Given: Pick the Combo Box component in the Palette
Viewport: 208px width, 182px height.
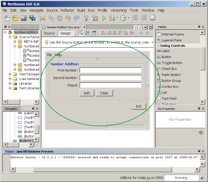Looking at the screenshot, I should click(168, 86).
